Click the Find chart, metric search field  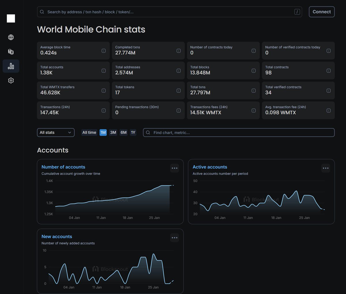coord(238,132)
